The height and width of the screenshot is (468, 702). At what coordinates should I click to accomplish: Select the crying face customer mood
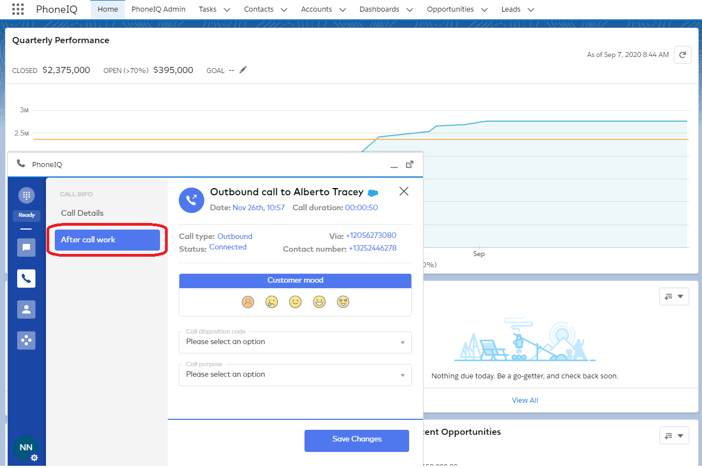271,302
